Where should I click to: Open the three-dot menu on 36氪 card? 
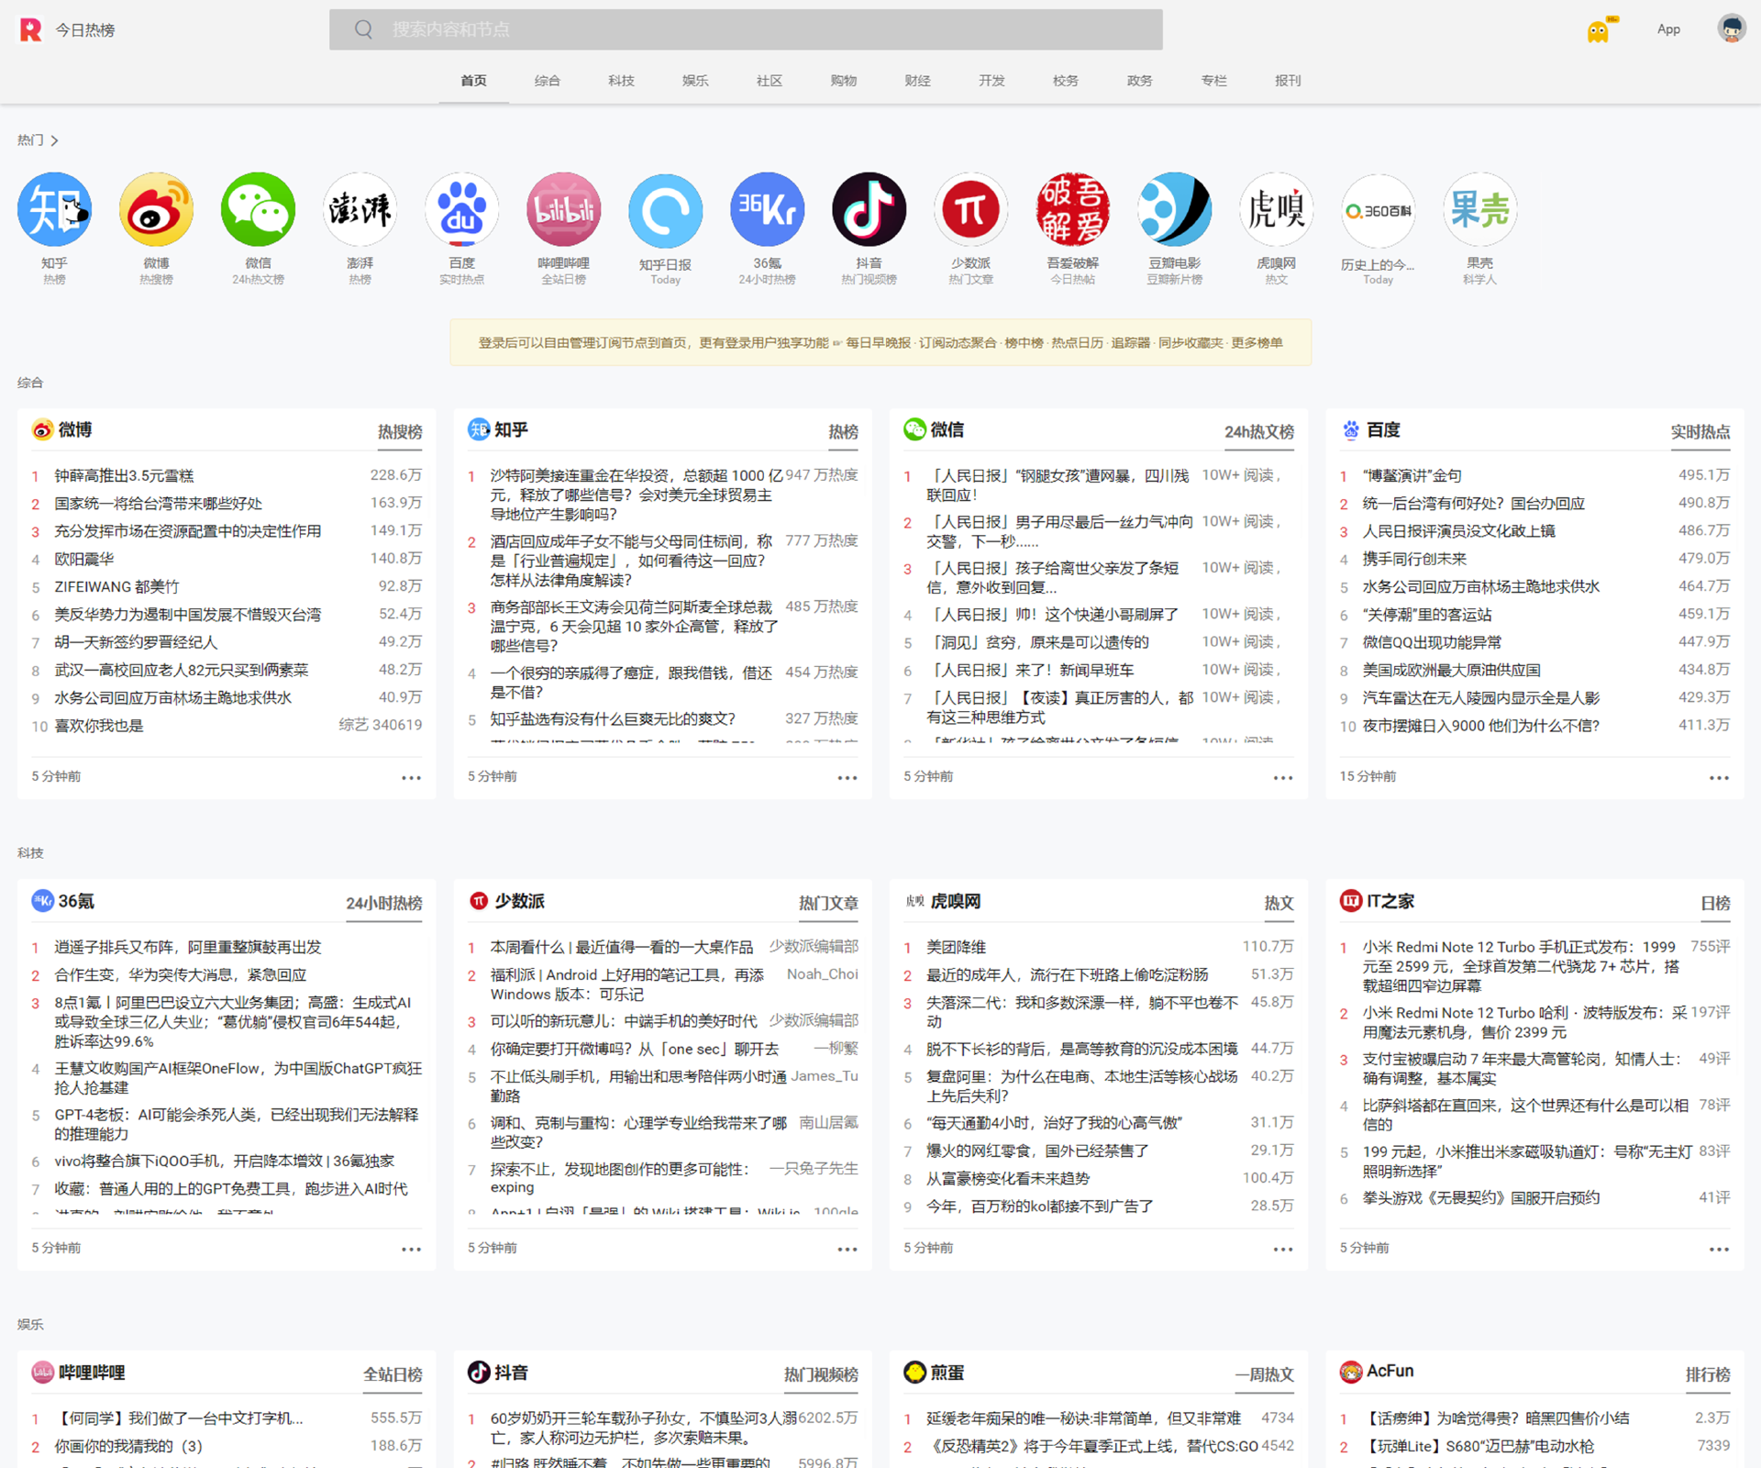(411, 1250)
